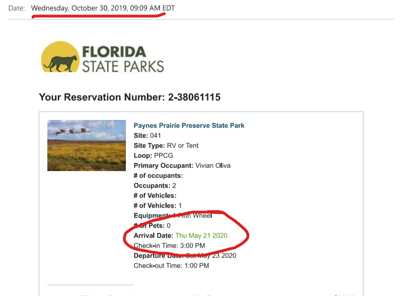Click the Date: label in email header
Image resolution: width=405 pixels, height=296 pixels.
click(16, 9)
